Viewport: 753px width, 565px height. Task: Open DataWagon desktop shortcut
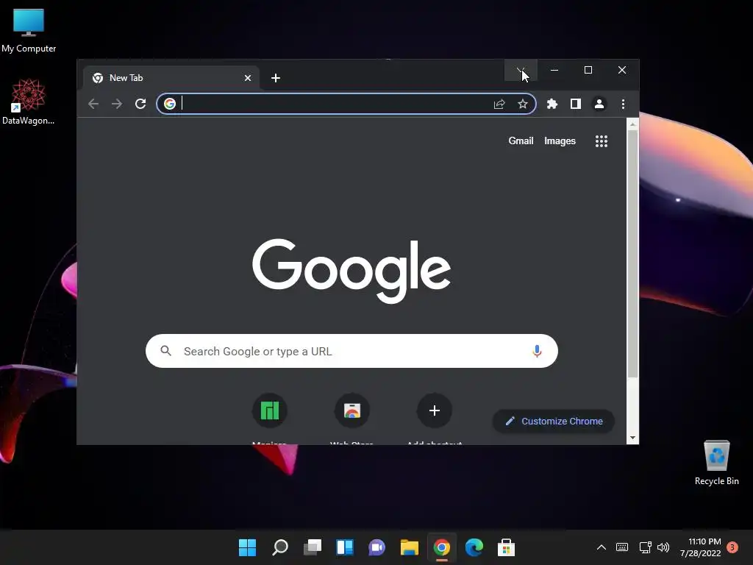[29, 102]
